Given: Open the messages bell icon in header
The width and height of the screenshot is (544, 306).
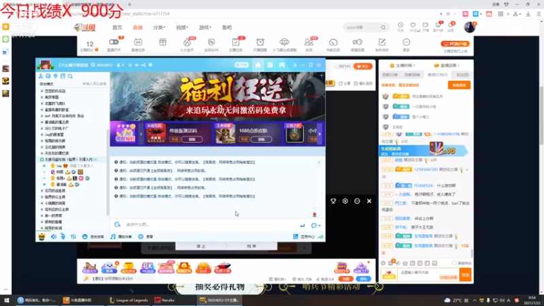Looking at the screenshot, I should [x=450, y=25].
